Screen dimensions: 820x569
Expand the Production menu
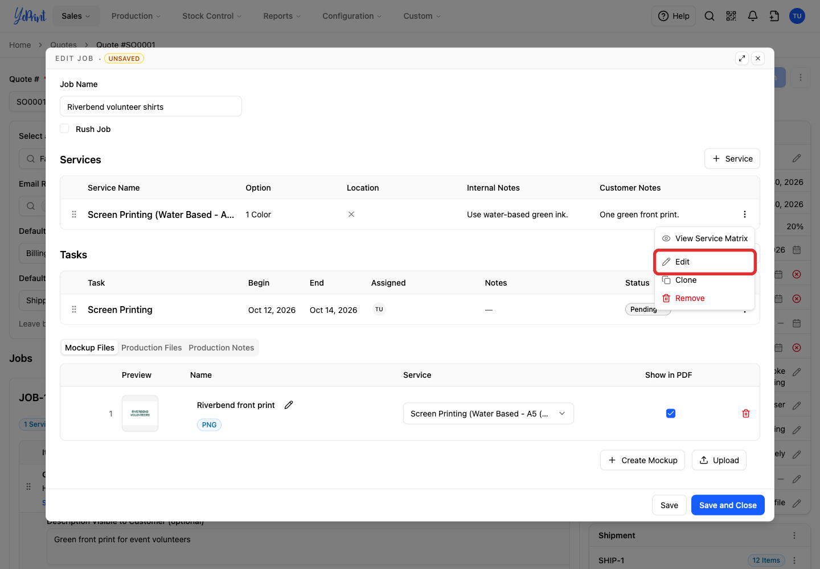click(136, 16)
